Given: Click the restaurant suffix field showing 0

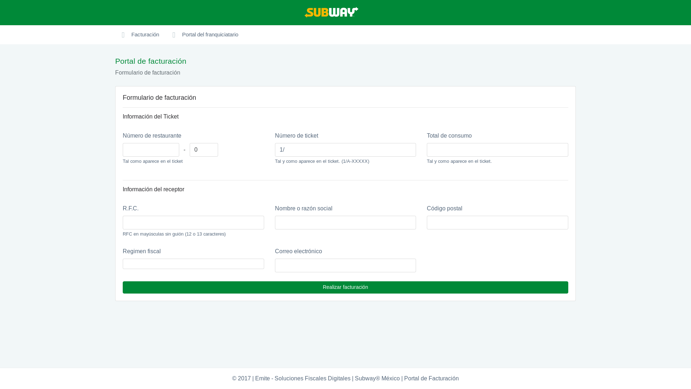Looking at the screenshot, I should point(204,150).
